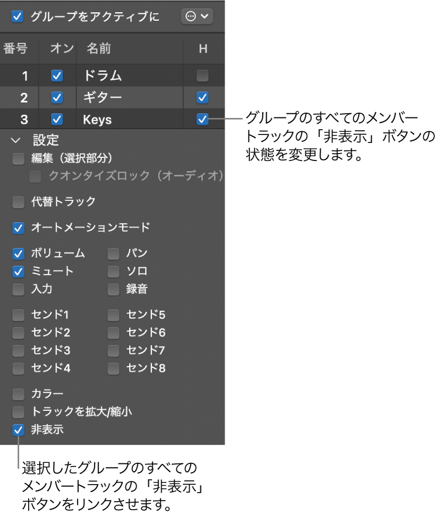The height and width of the screenshot is (516, 438).
Task: Enable the パン setting
Action: pos(113,253)
